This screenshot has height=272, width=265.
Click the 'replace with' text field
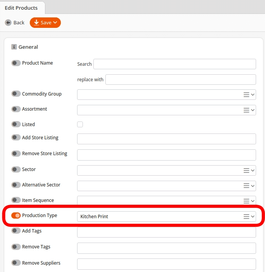coord(180,79)
